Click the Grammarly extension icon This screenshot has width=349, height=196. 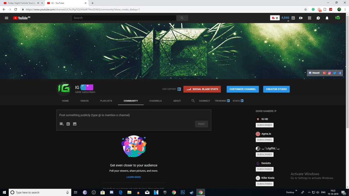click(313, 9)
